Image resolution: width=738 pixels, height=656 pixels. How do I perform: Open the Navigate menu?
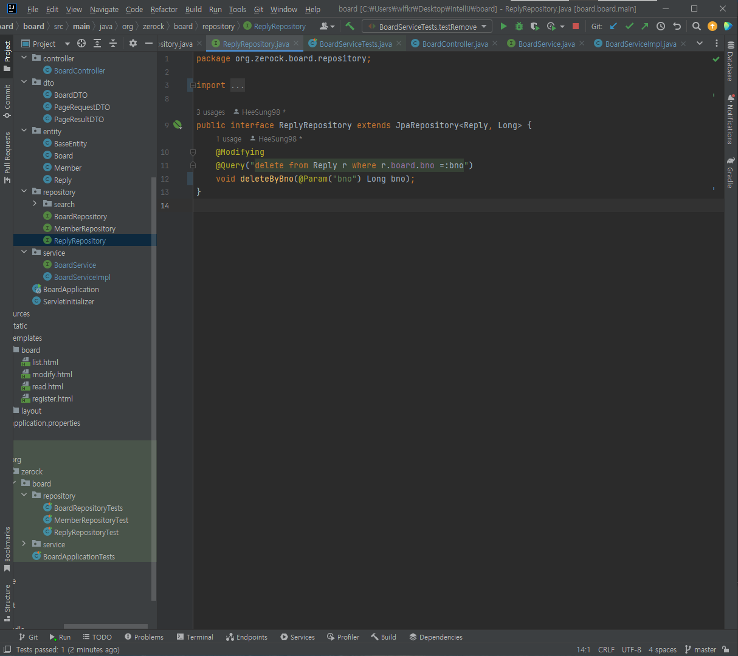click(104, 9)
